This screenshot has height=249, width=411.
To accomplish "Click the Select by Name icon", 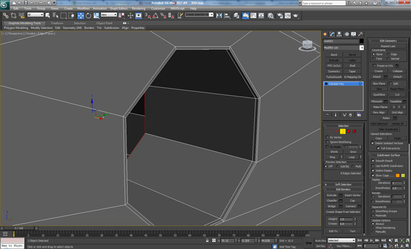I will click(x=56, y=15).
